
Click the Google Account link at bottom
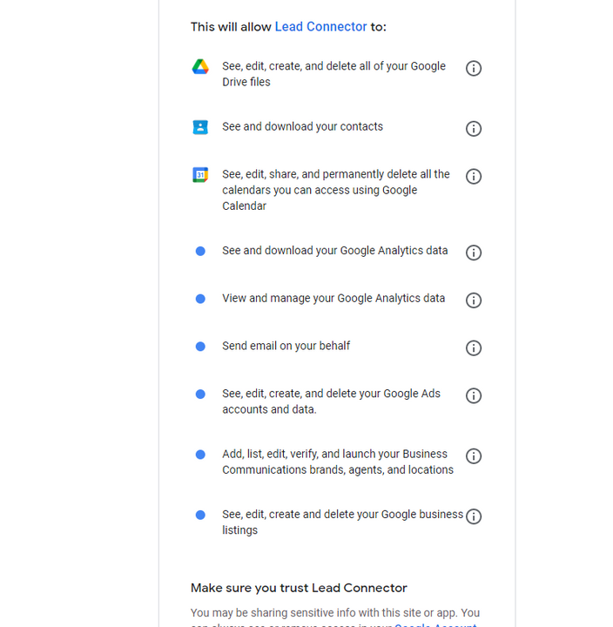point(435,624)
